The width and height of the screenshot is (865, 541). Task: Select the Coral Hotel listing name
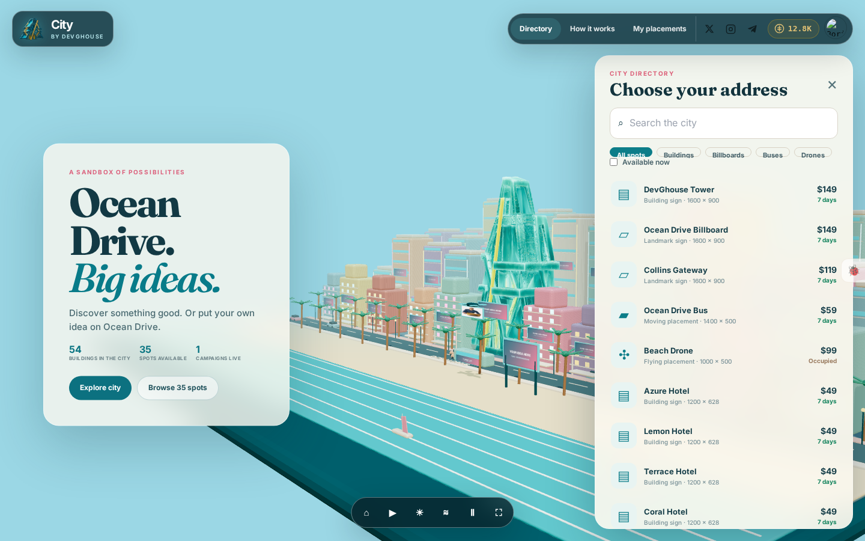666,512
